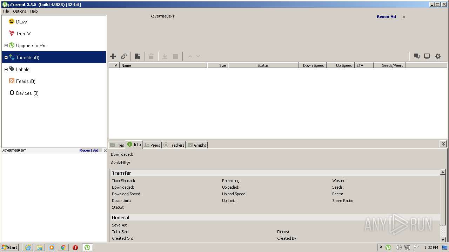Open the Help menu

(x=34, y=11)
